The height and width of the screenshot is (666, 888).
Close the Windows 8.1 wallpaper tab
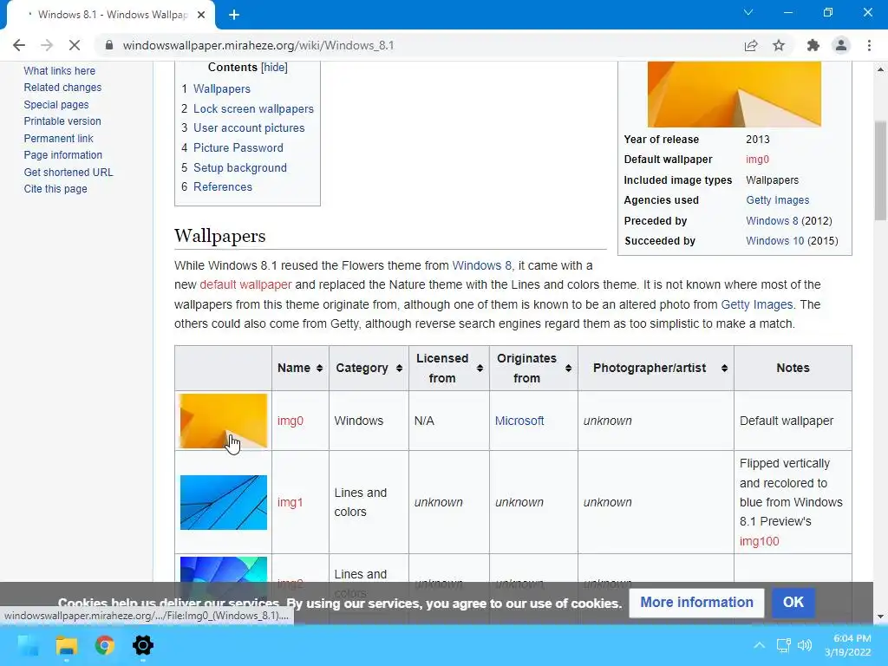(x=201, y=15)
